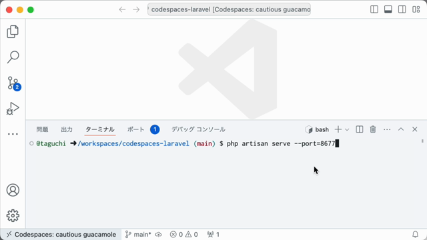This screenshot has height=240, width=427.
Task: Open notifications bell
Action: coord(415,234)
